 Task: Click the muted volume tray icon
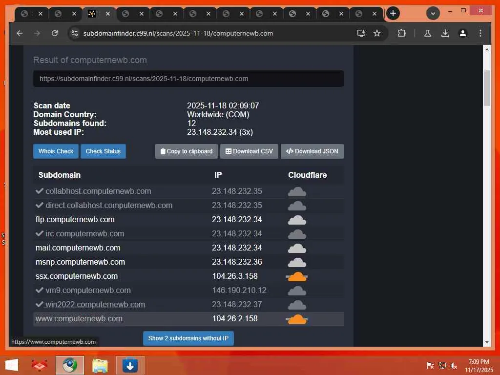click(x=454, y=366)
